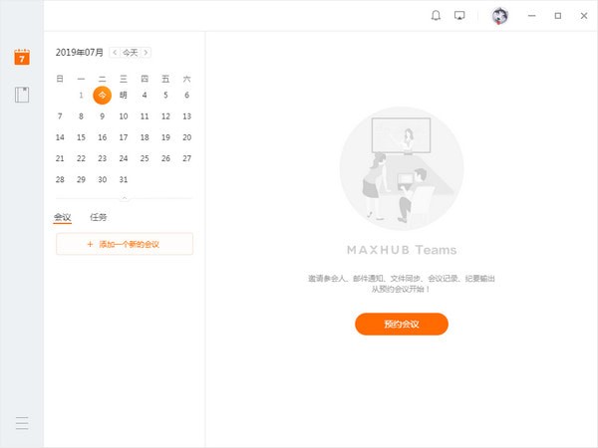Select date 16 in calendar

point(103,137)
